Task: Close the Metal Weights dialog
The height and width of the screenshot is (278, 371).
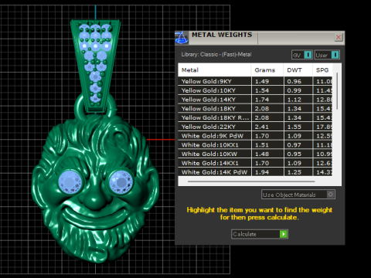Action: [x=339, y=37]
